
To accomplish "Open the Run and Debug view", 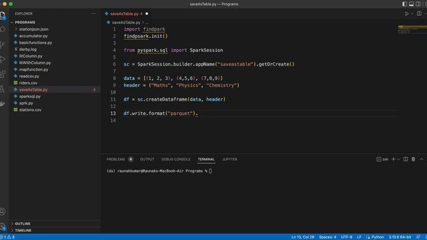I will click(3, 59).
